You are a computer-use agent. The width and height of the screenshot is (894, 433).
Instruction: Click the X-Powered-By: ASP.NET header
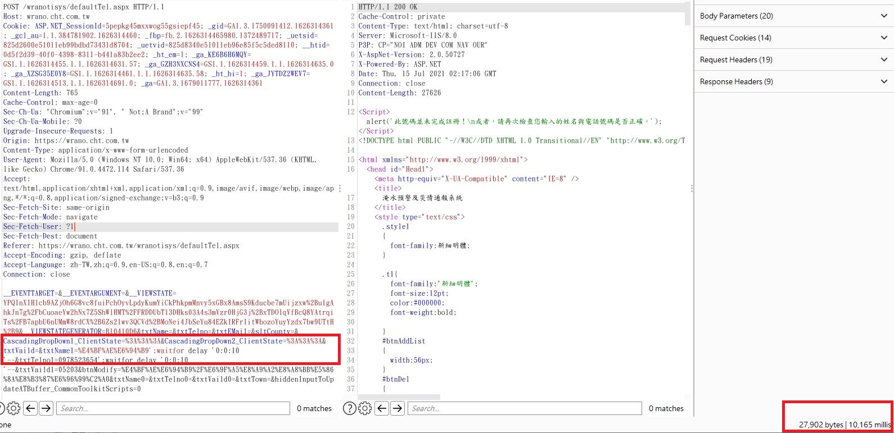click(400, 64)
